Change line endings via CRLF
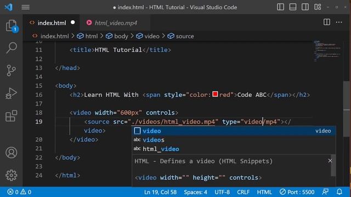Image resolution: width=351 pixels, height=197 pixels. pyautogui.click(x=243, y=192)
